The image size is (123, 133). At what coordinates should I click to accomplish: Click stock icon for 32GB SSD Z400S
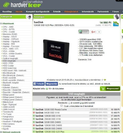click(34, 122)
